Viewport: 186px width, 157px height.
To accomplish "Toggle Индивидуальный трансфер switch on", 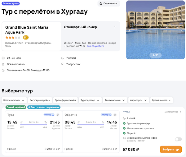I will 178,139.
